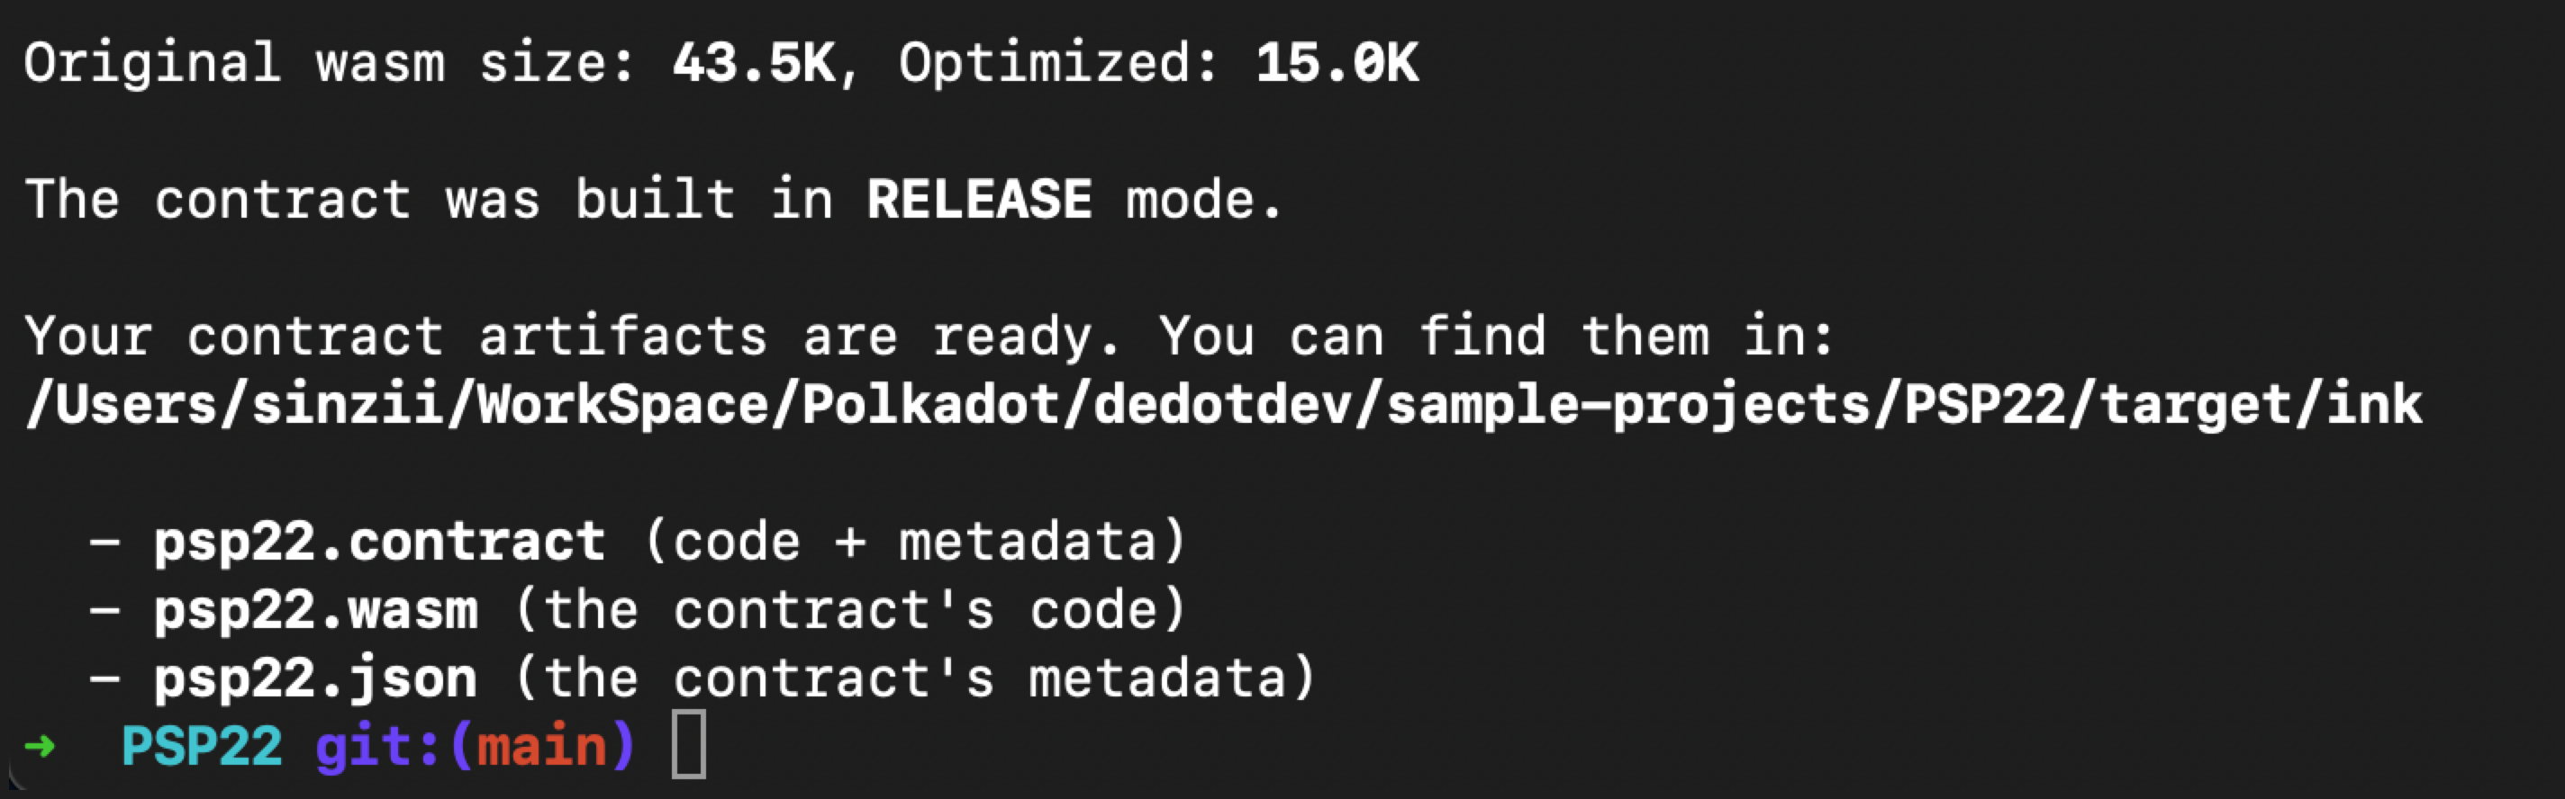Click the purple git: label
The image size is (2565, 799).
[377, 745]
